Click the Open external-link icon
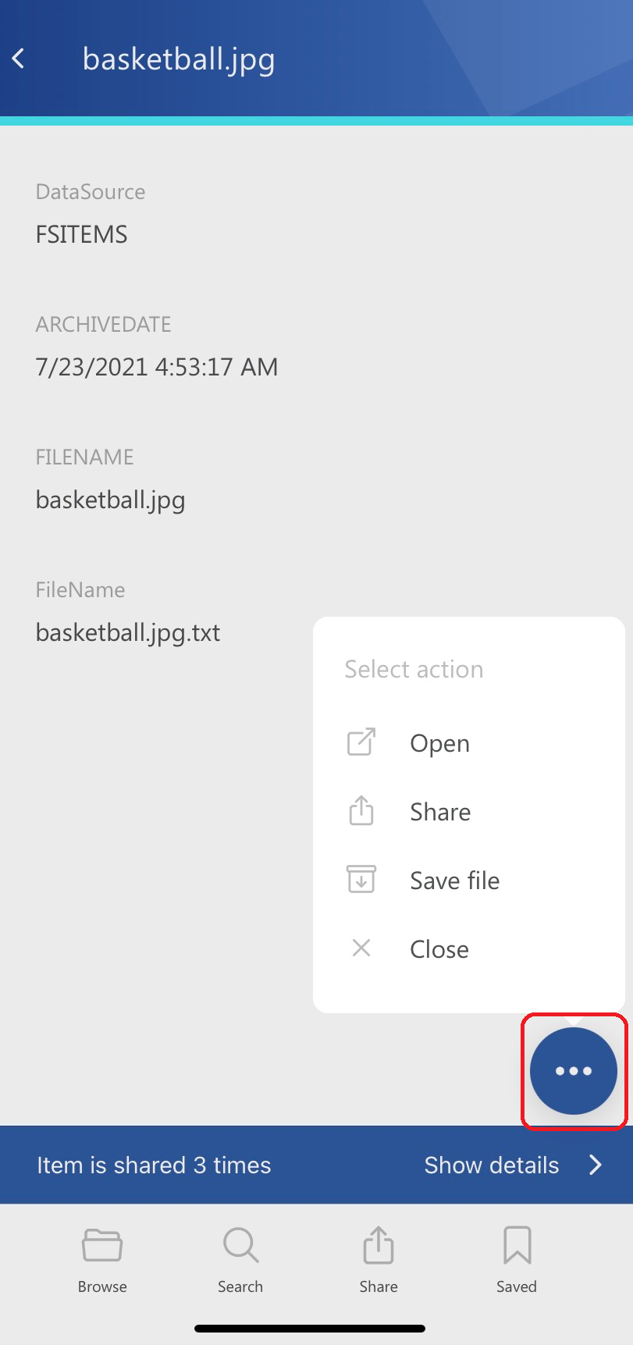Viewport: 633px width, 1345px height. 361,742
